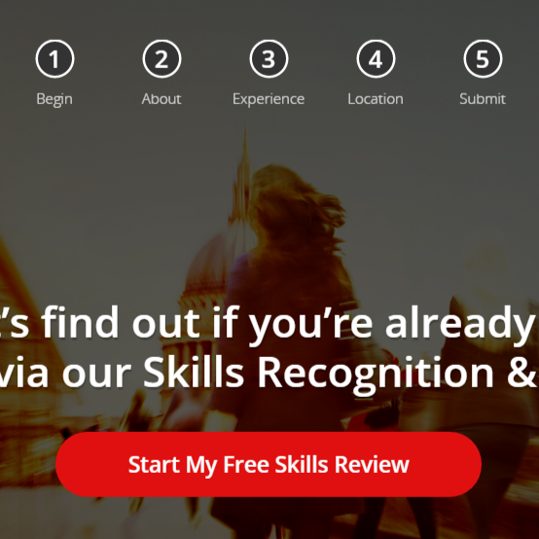Select the step 1 circle icon
The height and width of the screenshot is (539, 539).
click(x=54, y=58)
